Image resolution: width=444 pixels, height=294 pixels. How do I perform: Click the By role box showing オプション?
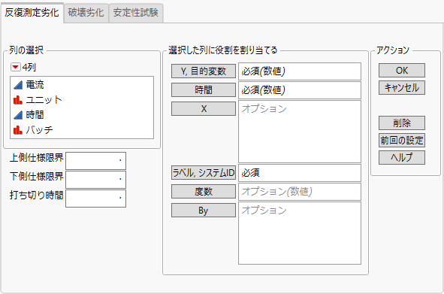300,233
